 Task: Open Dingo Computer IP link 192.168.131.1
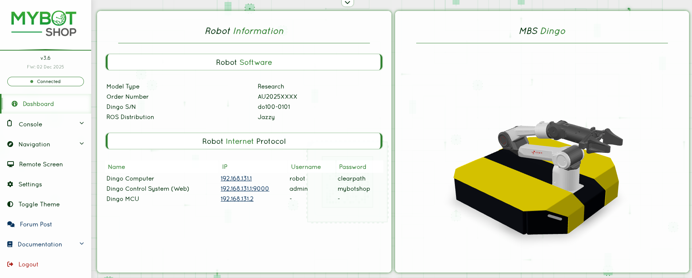pos(236,179)
